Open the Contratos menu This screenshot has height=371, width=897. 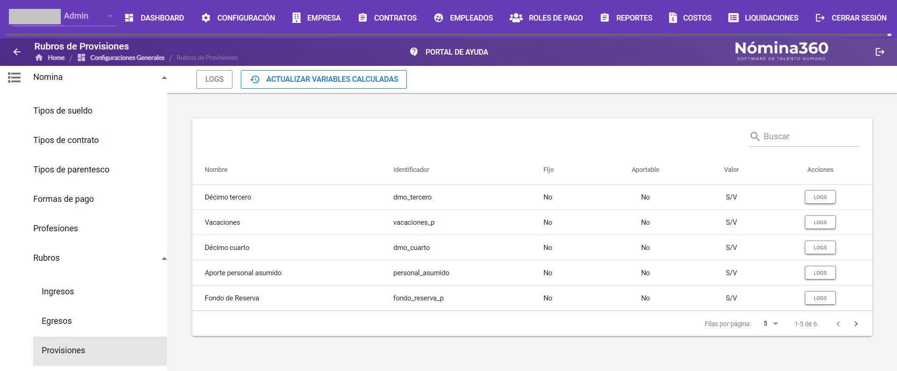pos(388,18)
